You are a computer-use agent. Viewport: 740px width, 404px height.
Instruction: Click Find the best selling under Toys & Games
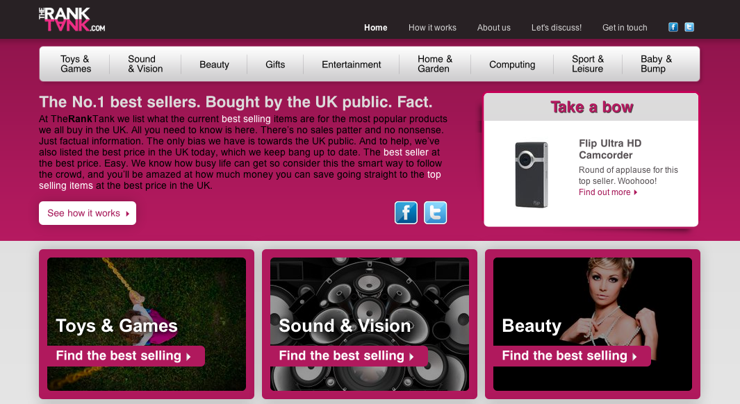pos(126,356)
